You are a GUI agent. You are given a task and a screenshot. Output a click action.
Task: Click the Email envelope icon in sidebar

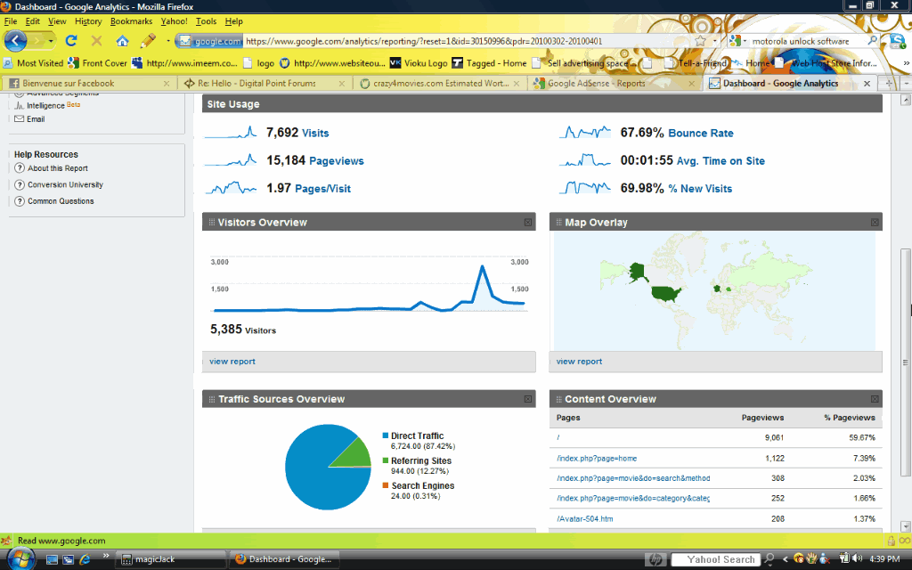click(20, 118)
